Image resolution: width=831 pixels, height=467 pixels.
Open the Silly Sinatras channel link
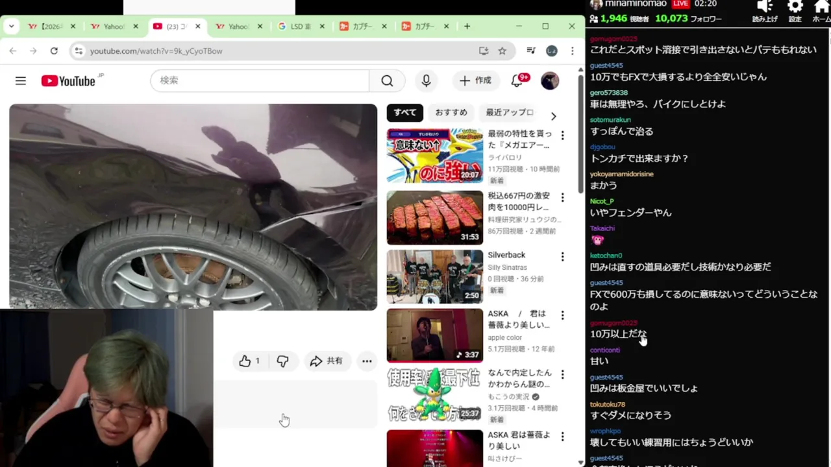[x=507, y=267]
